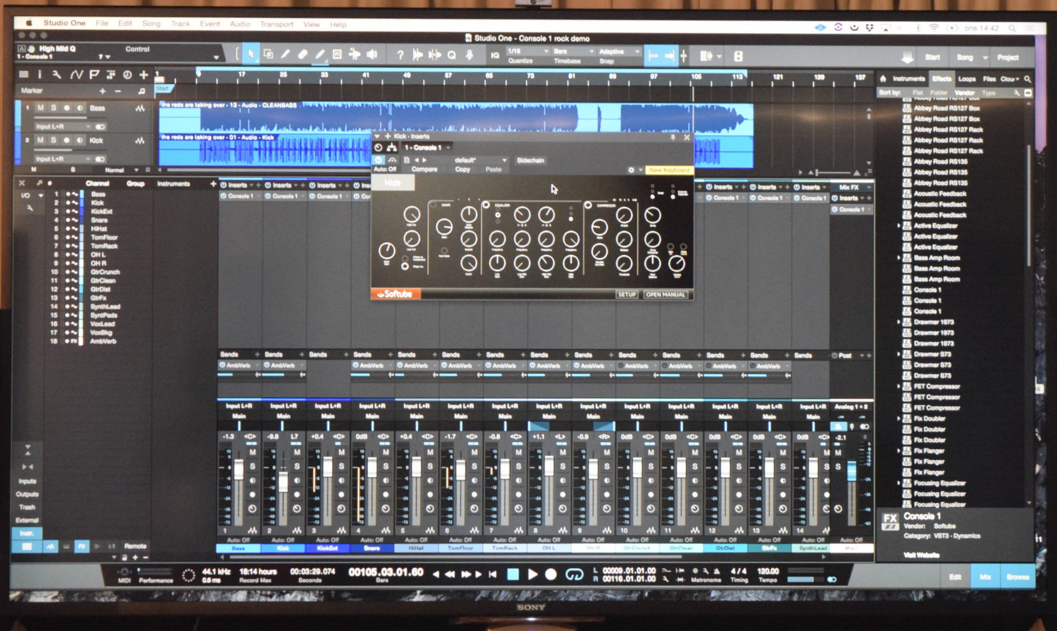Expand the Bass Amp Room browser entry
The image size is (1057, 631).
point(899,258)
